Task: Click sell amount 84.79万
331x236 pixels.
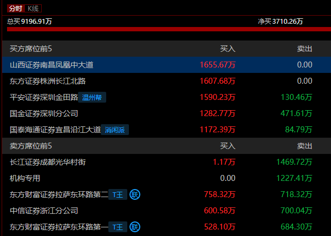Action: [x=298, y=130]
